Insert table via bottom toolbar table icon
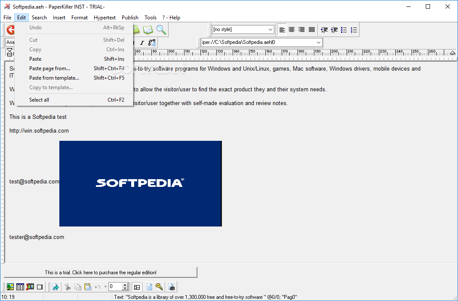The height and width of the screenshot is (301, 458). (x=20, y=287)
